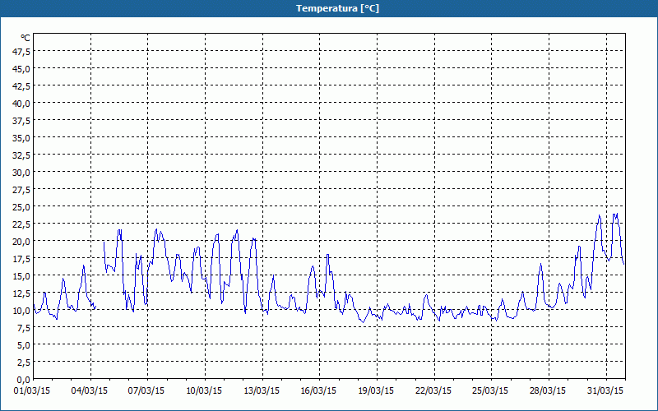The width and height of the screenshot is (658, 411).
Task: Click the 25/03/15 date label
Action: click(x=490, y=390)
